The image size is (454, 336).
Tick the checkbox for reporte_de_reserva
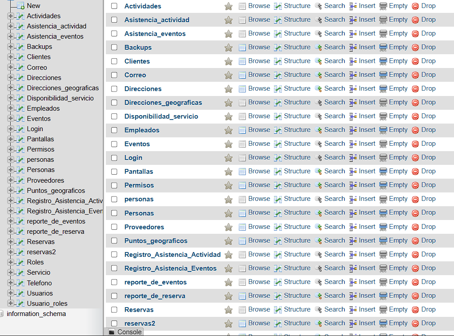click(114, 296)
